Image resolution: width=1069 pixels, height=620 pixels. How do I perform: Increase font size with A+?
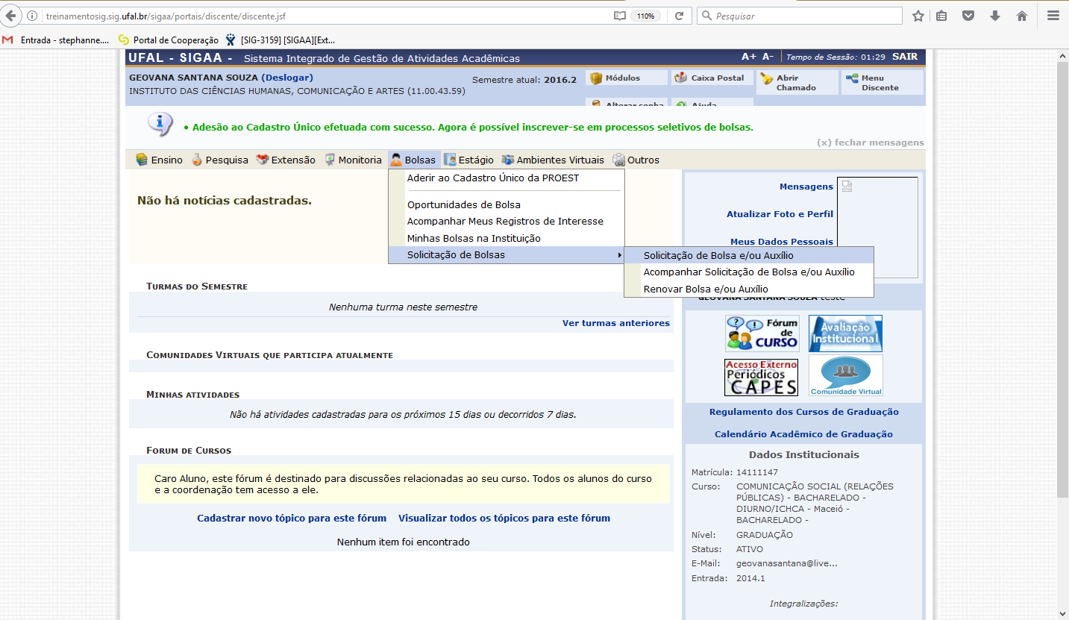(748, 57)
